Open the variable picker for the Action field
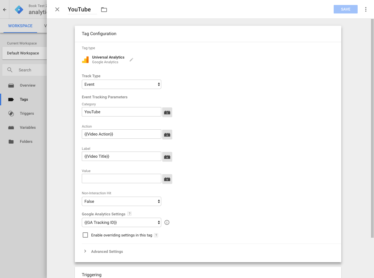Screen dimensions: 374x278 pos(167,134)
